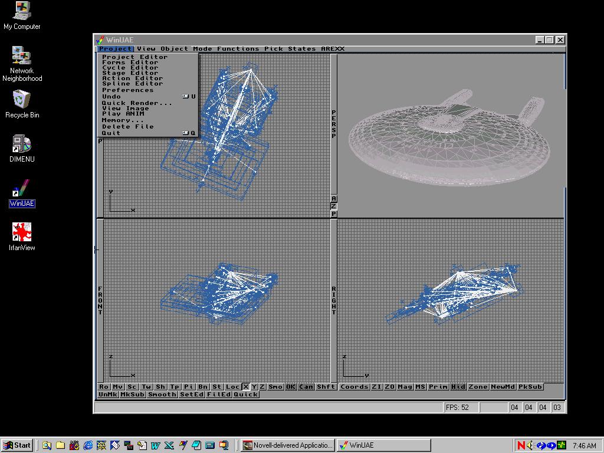The height and width of the screenshot is (453, 604).
Task: Choose Cycle Editor from the menu
Action: (x=148, y=68)
